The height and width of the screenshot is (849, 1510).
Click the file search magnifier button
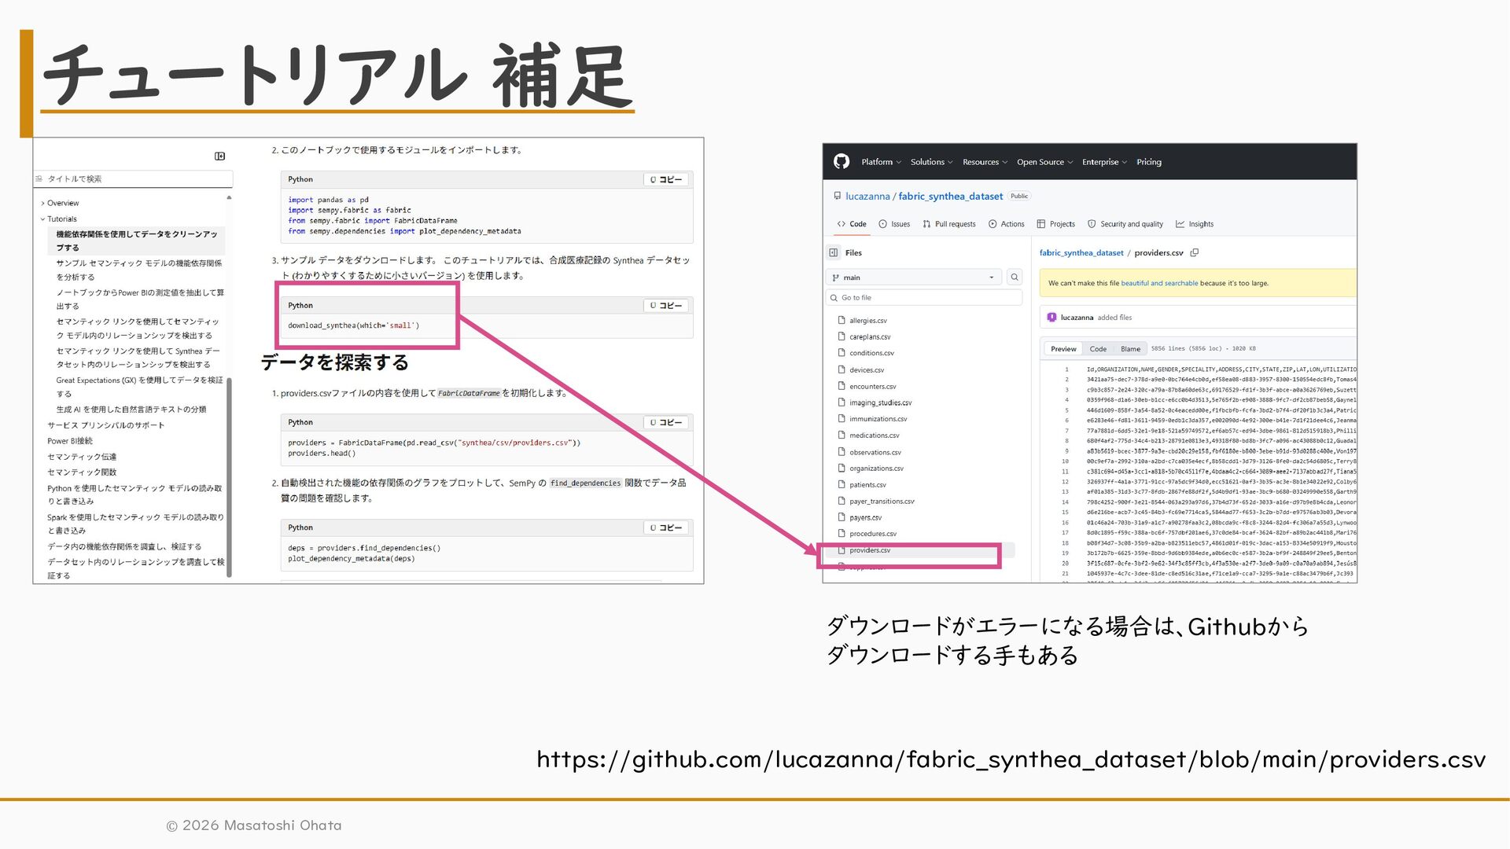1015,277
